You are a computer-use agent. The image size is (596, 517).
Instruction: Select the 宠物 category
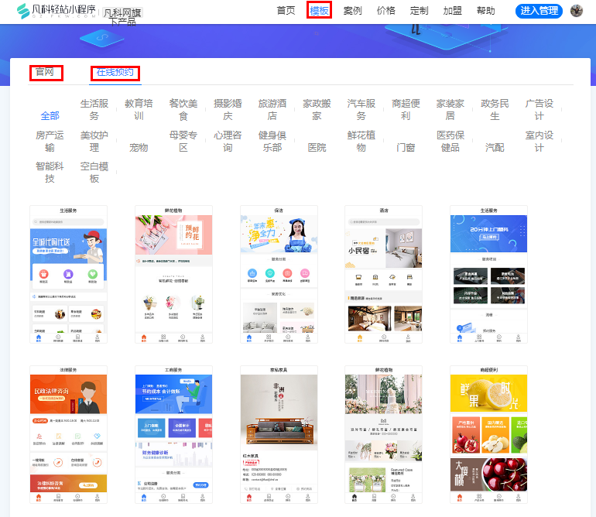pos(139,147)
